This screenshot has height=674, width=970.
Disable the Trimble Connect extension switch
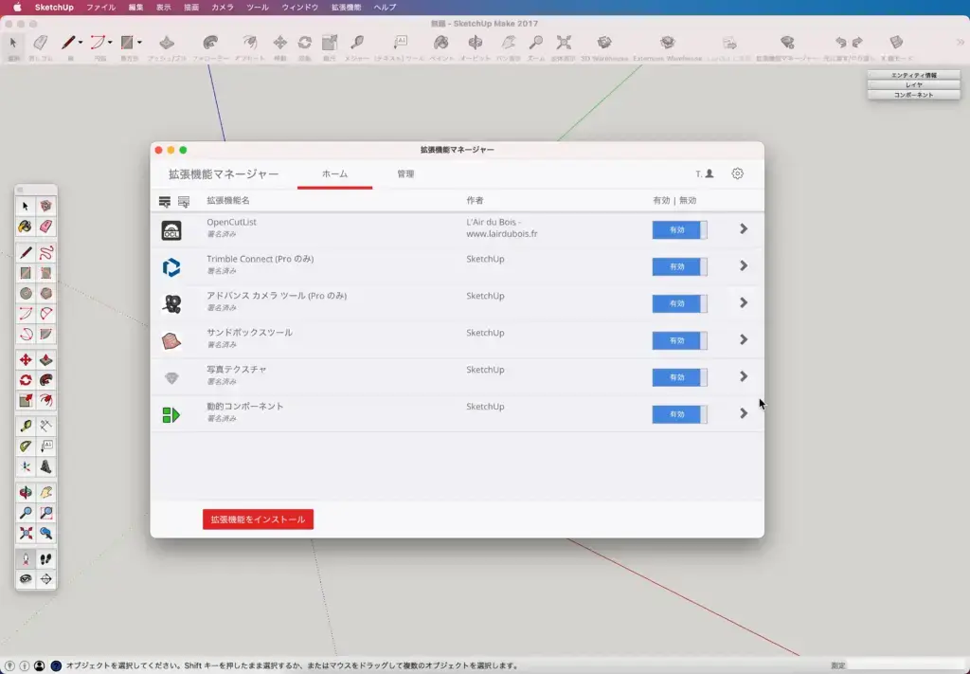(679, 266)
